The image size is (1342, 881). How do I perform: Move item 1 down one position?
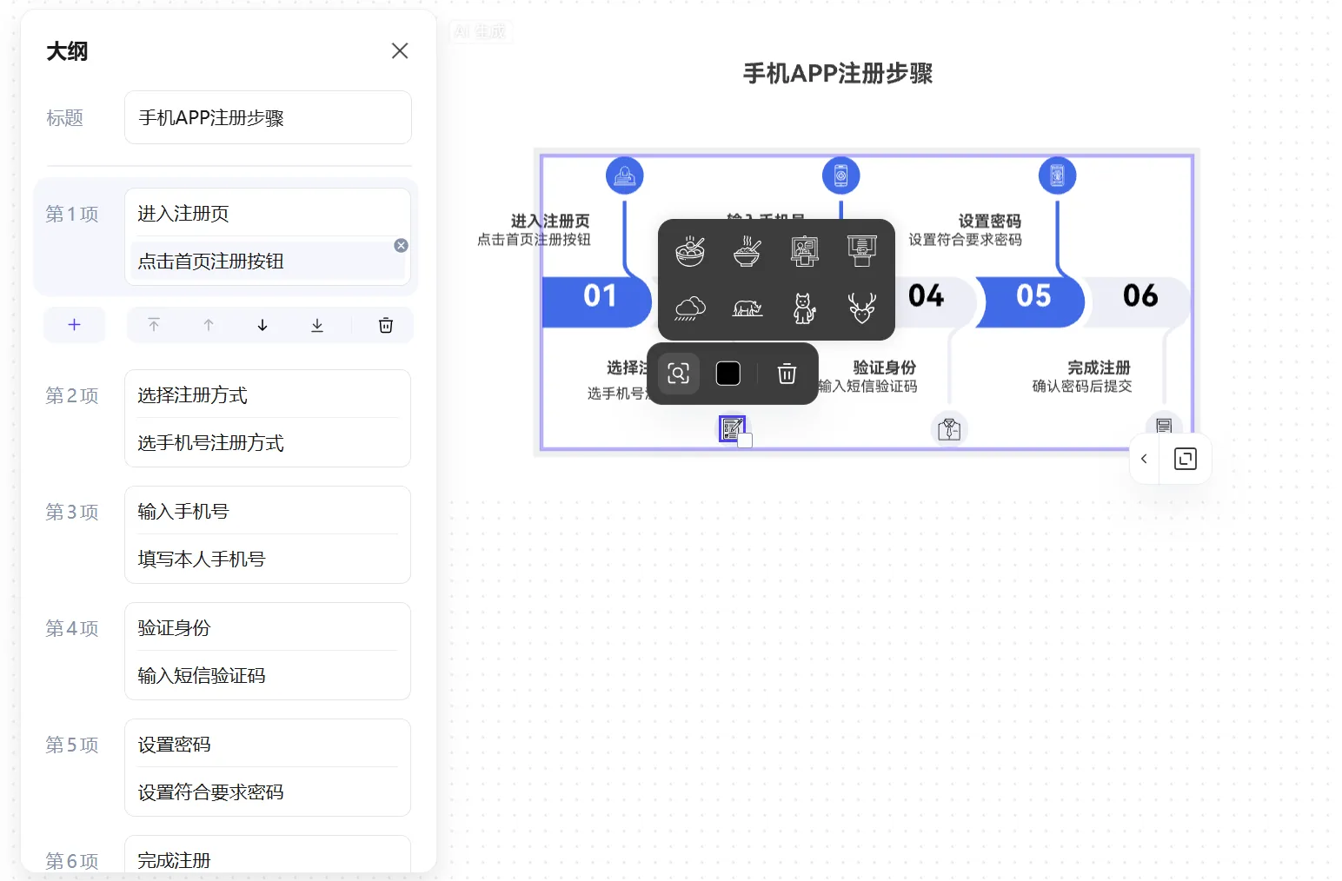point(262,325)
